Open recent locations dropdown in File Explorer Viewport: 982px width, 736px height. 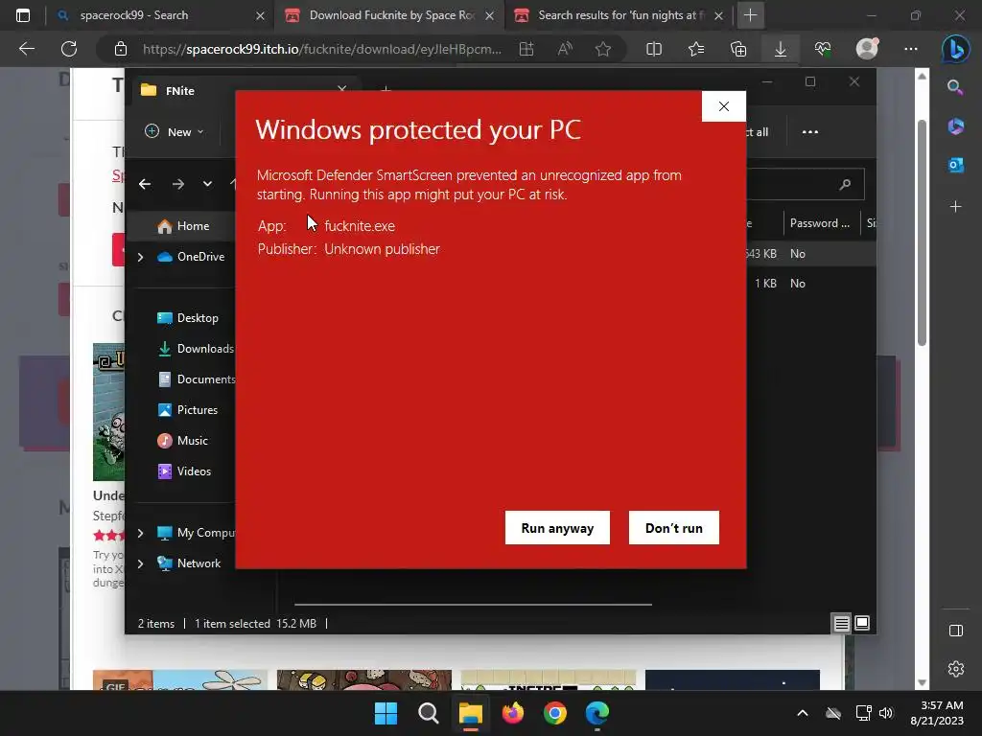pyautogui.click(x=207, y=184)
